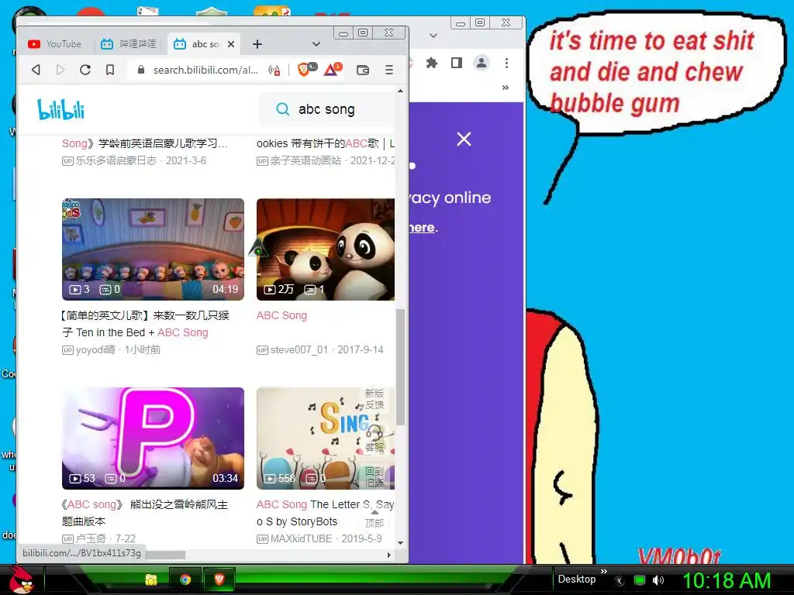Image resolution: width=794 pixels, height=595 pixels.
Task: Open the 《ABC song》熊出没 video title
Action: point(145,513)
